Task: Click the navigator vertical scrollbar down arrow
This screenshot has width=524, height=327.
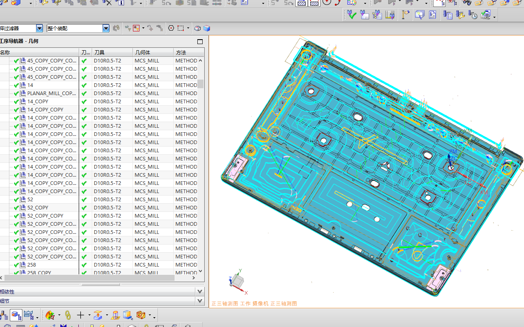Action: click(200, 271)
